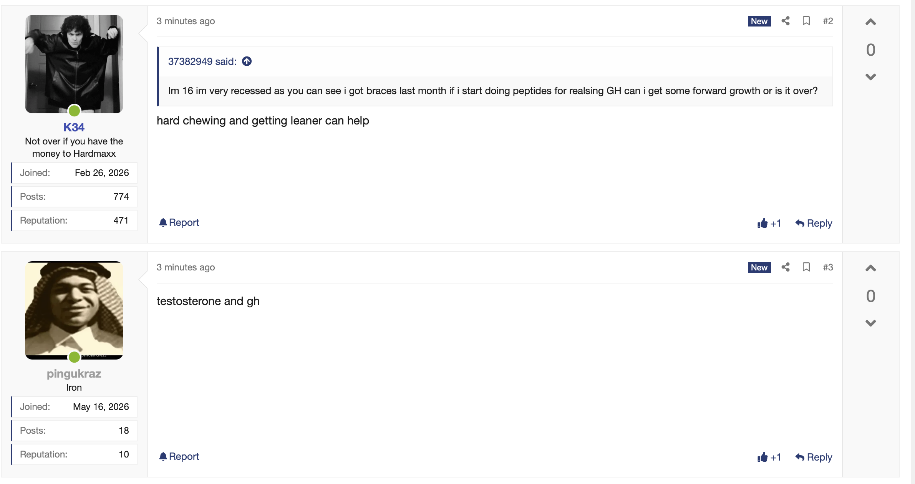Viewport: 915px width, 484px height.
Task: Upvote K34's post with up chevron
Action: [870, 22]
